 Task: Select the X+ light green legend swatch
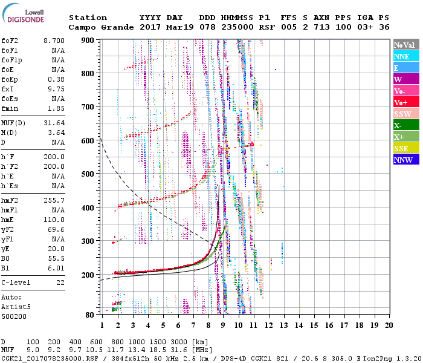coord(406,136)
